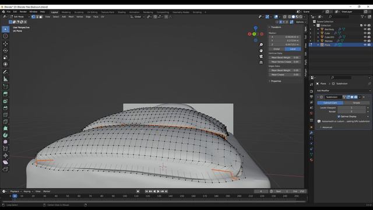Toggle Optimal Display checkbox
This screenshot has height=210, width=373.
point(339,117)
